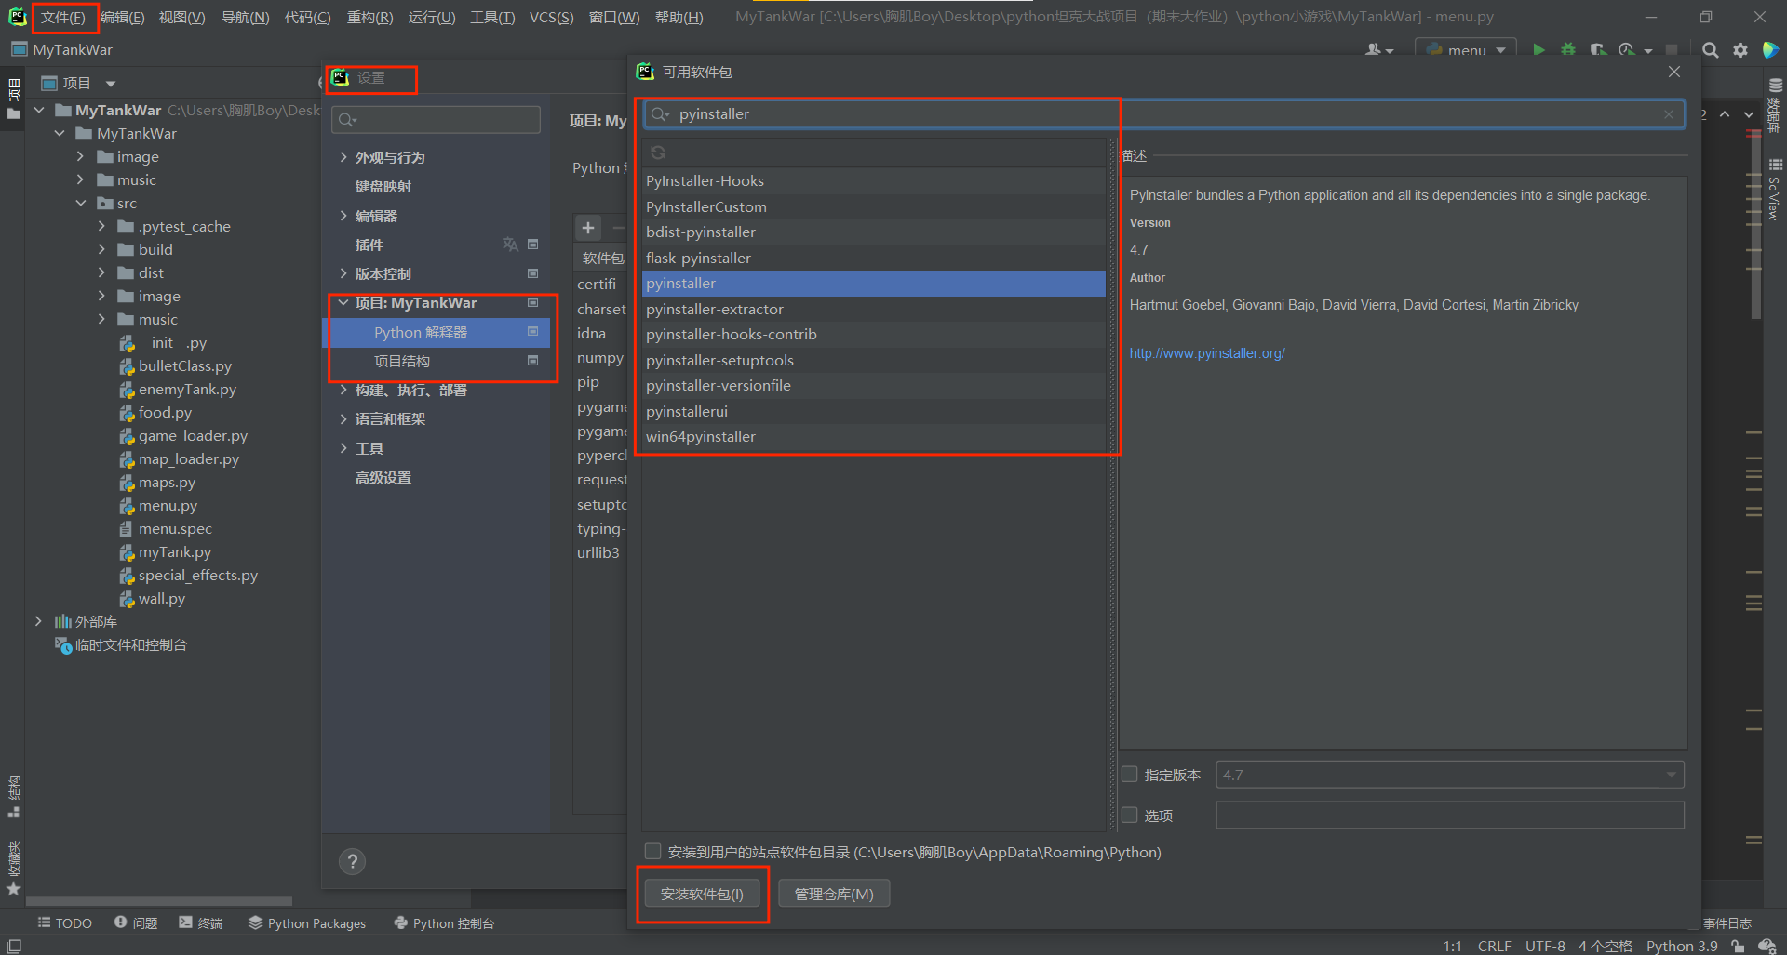The width and height of the screenshot is (1787, 955).
Task: Open the pyinstaller.org homepage link
Action: pos(1206,353)
